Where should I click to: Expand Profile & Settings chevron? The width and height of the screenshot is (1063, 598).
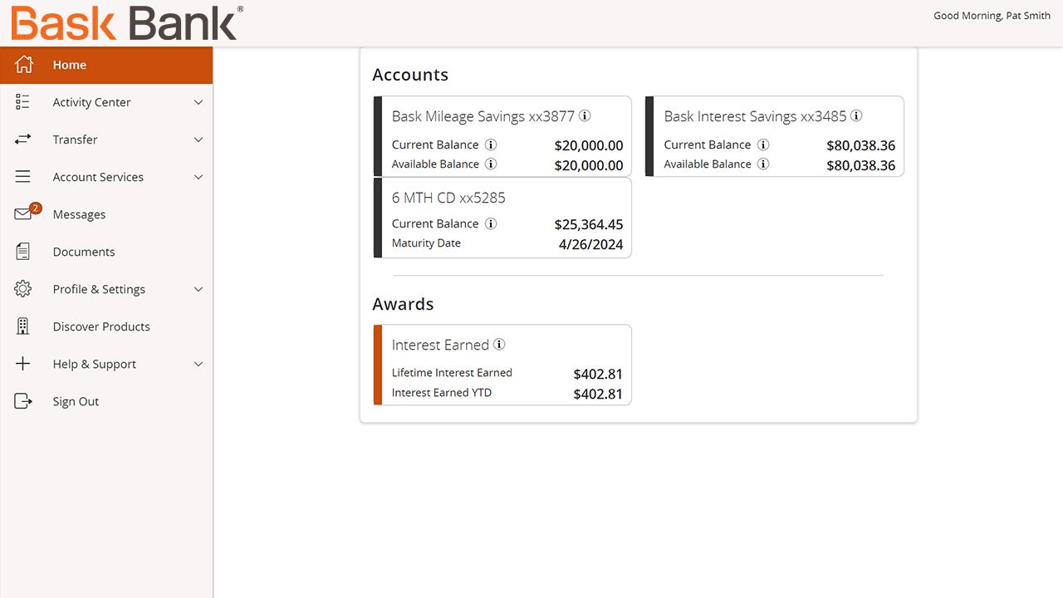(198, 289)
